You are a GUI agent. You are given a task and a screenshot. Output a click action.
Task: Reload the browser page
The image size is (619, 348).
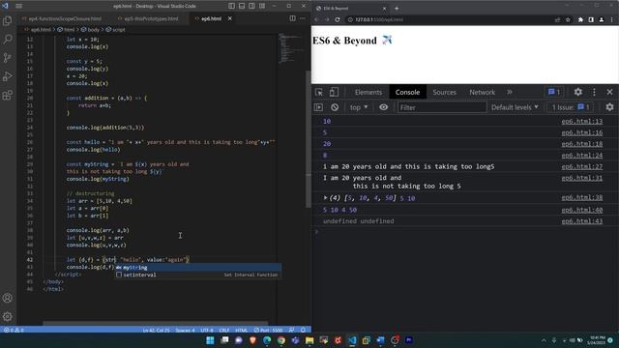coord(338,19)
